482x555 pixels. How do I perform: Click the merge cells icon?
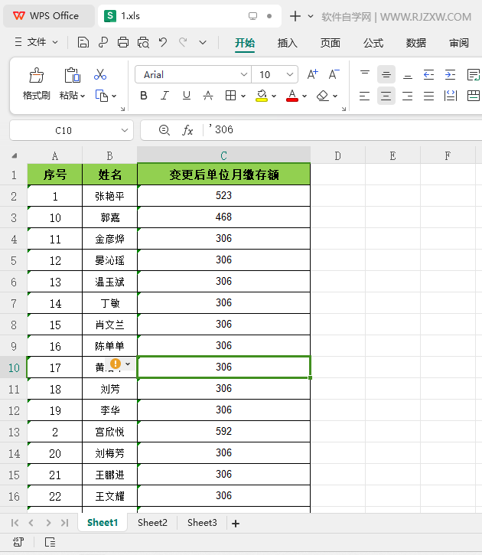[x=473, y=96]
